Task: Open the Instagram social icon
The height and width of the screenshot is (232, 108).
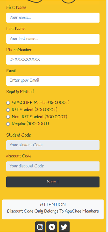Action: click(x=40, y=227)
